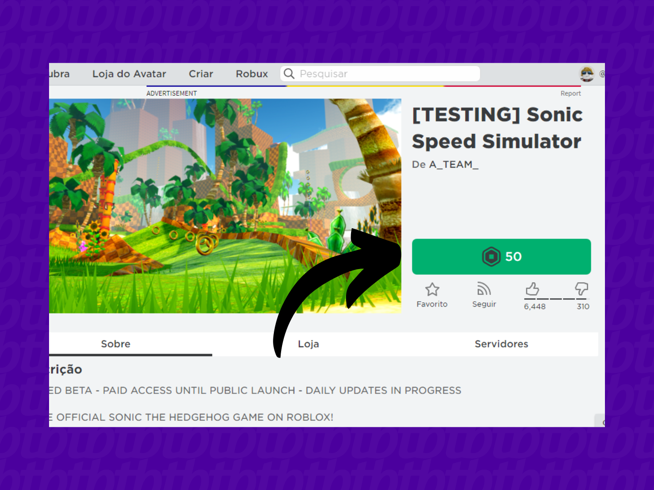Buy access for 50 Robux
654x490 pixels.
pos(501,257)
